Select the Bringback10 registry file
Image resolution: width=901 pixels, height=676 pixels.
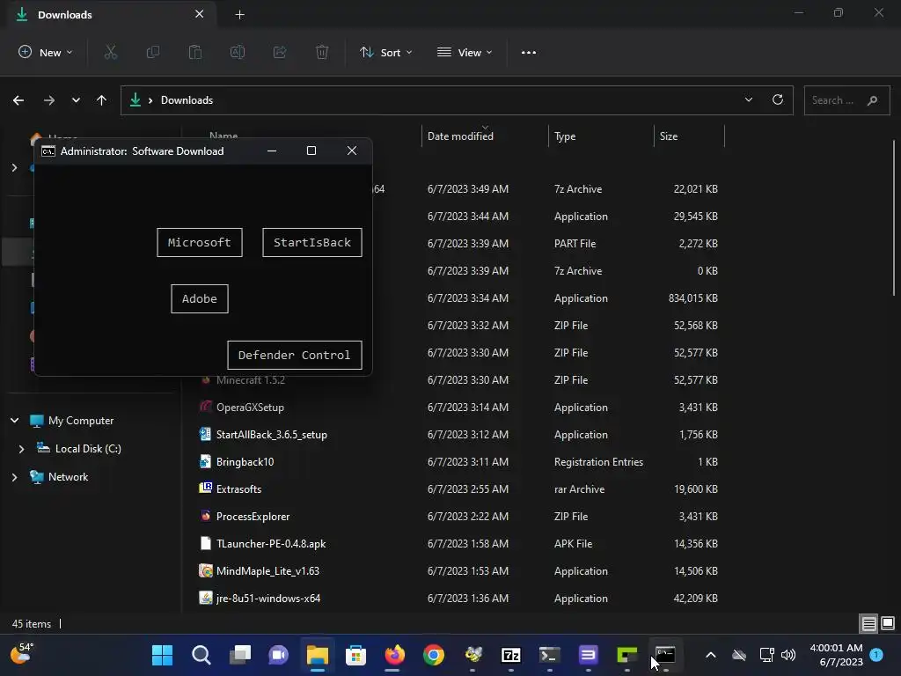[245, 462]
